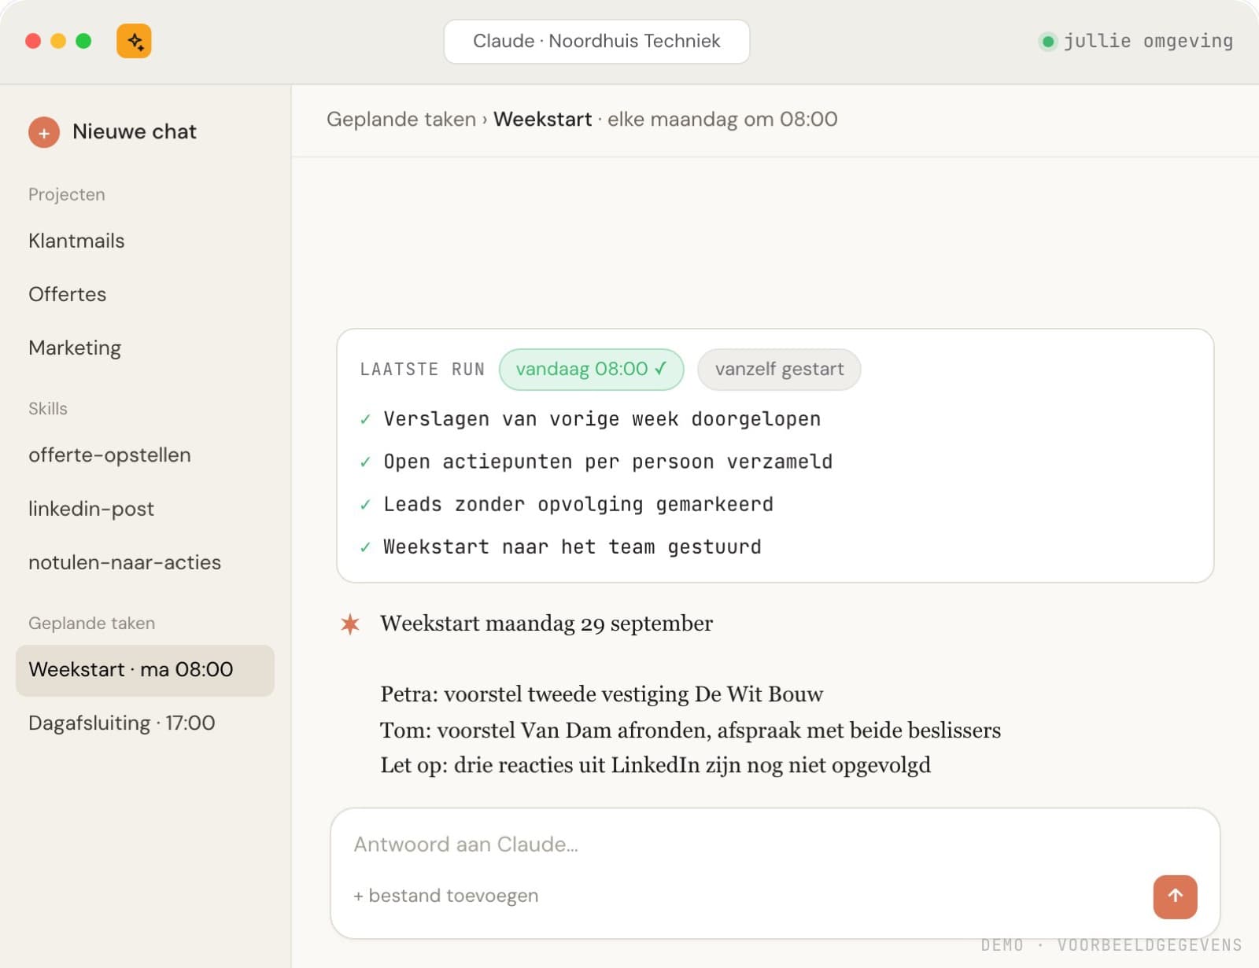Click bestand toevoegen to attach a file

[x=446, y=896]
